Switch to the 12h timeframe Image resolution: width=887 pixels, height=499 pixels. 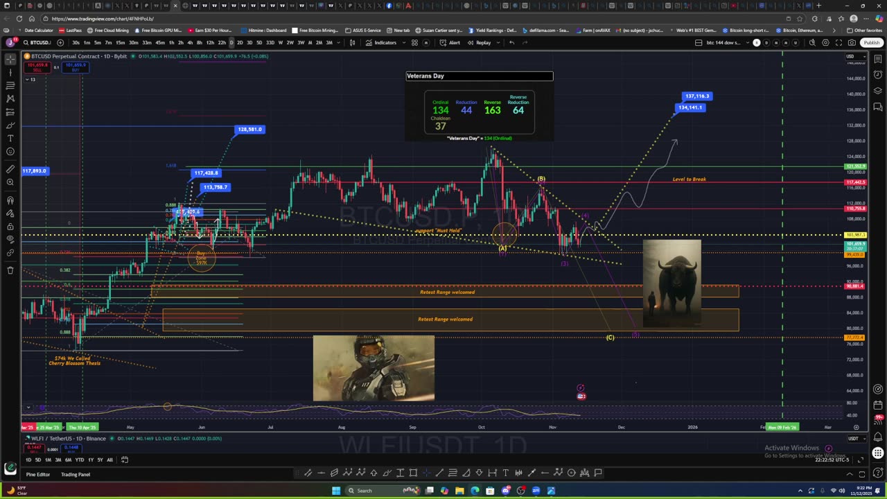[210, 42]
